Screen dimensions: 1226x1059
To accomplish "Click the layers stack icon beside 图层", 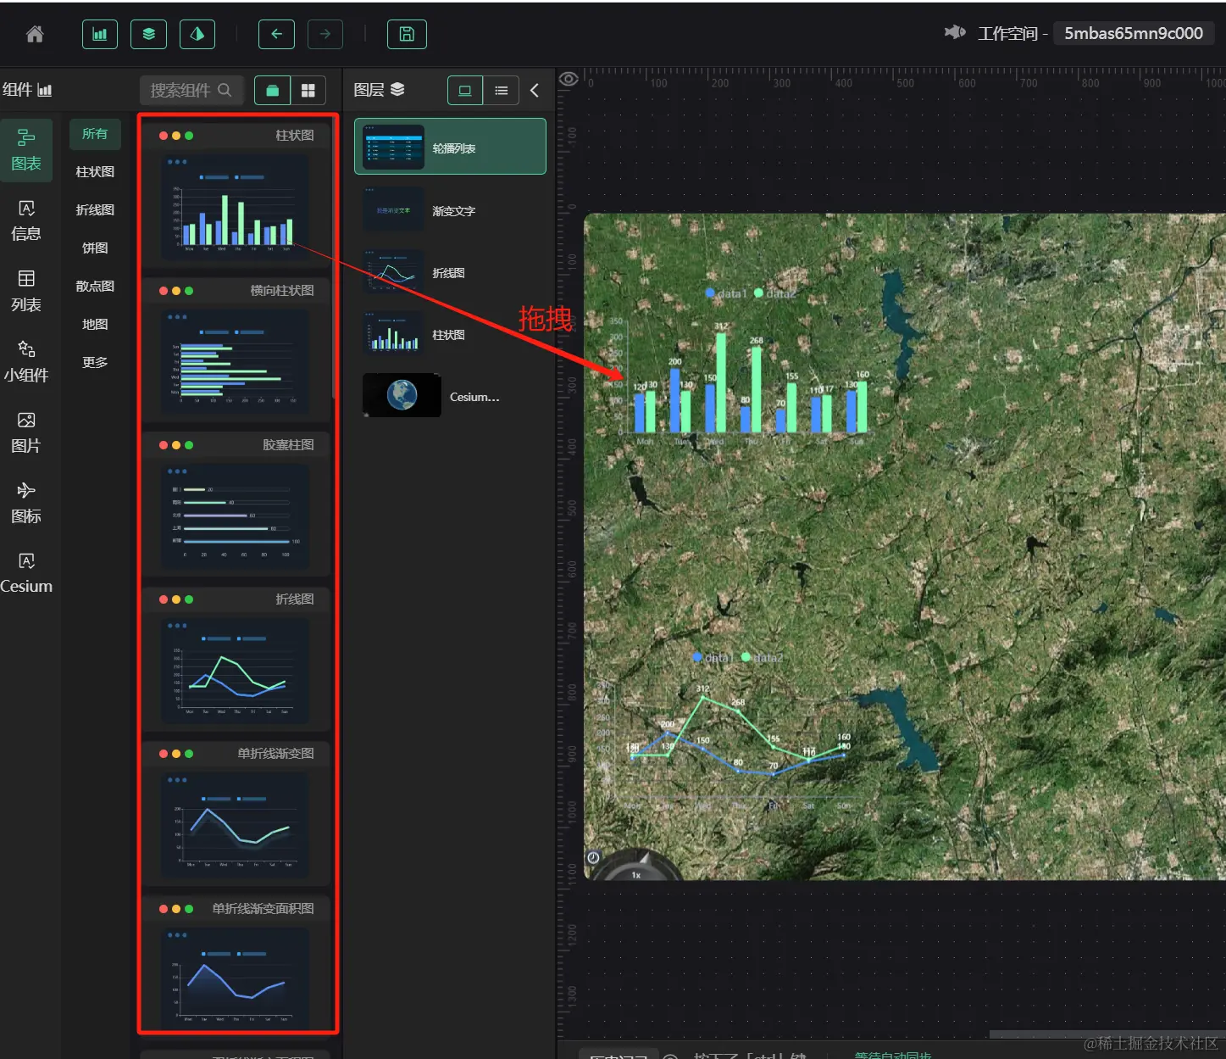I will pyautogui.click(x=397, y=89).
